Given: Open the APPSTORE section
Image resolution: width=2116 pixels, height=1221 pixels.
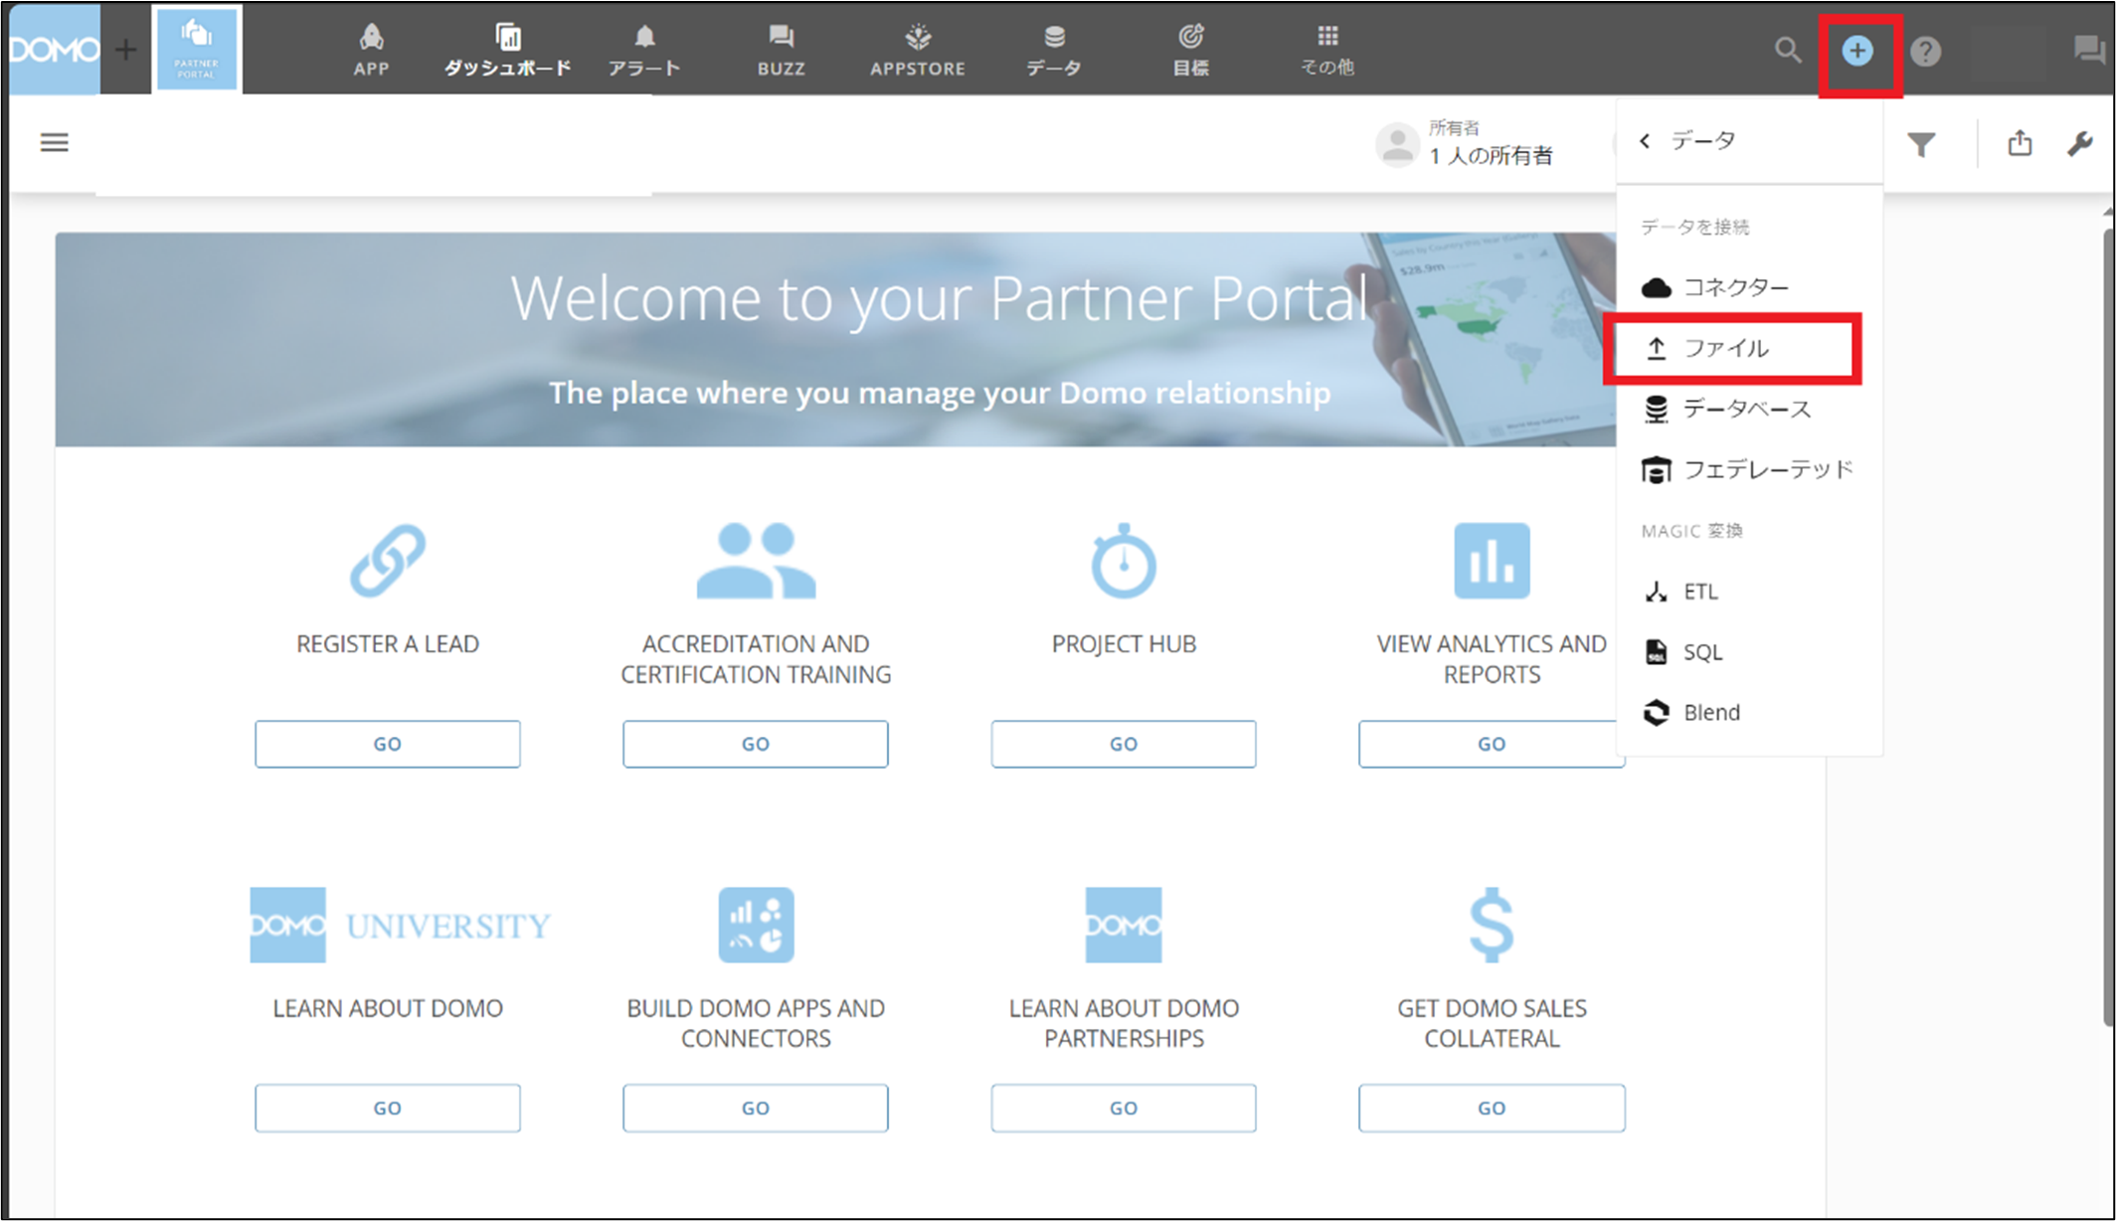Looking at the screenshot, I should click(917, 50).
